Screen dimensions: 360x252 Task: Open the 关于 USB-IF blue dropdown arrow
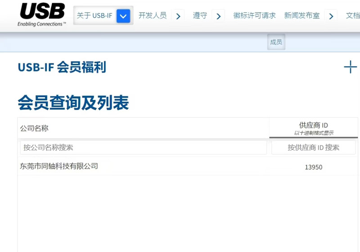click(123, 16)
